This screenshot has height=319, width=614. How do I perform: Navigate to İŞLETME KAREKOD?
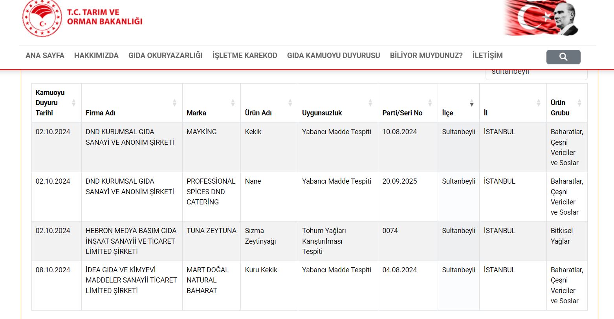point(245,56)
